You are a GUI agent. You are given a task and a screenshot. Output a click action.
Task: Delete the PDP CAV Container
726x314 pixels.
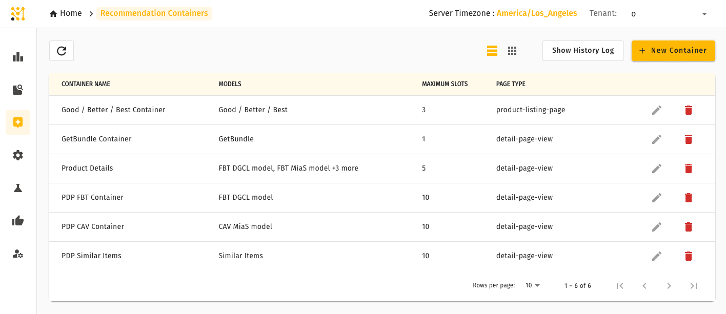click(x=689, y=227)
